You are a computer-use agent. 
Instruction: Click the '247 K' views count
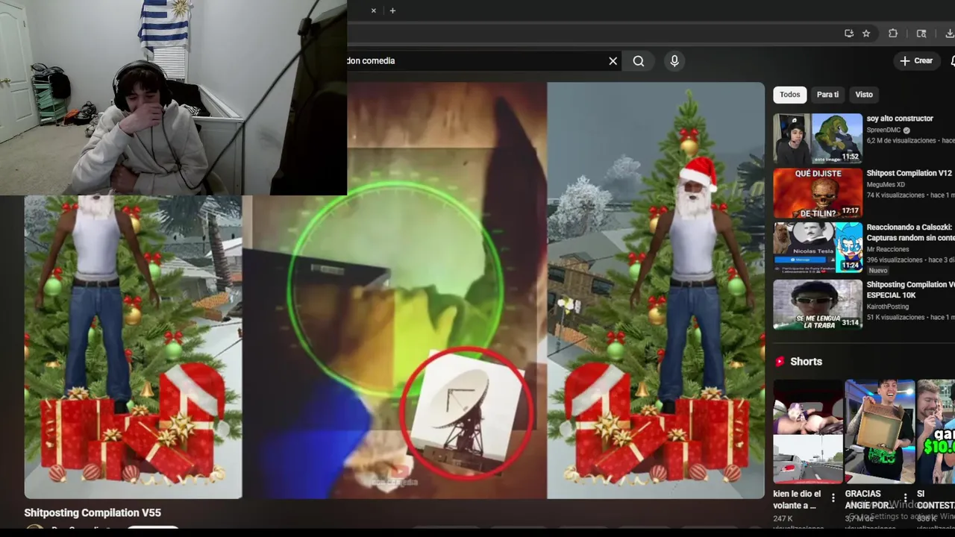pos(783,518)
